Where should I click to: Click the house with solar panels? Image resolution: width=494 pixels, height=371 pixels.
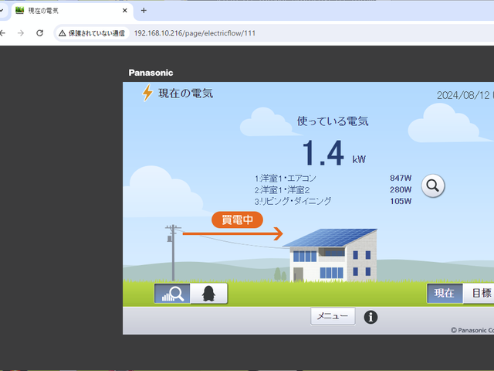click(x=331, y=255)
